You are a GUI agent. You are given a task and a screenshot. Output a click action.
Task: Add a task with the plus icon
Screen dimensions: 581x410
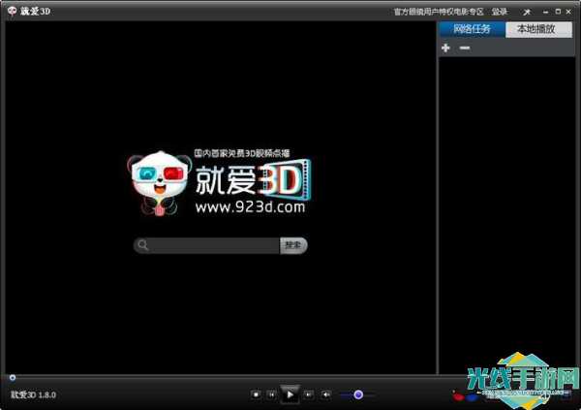point(445,47)
